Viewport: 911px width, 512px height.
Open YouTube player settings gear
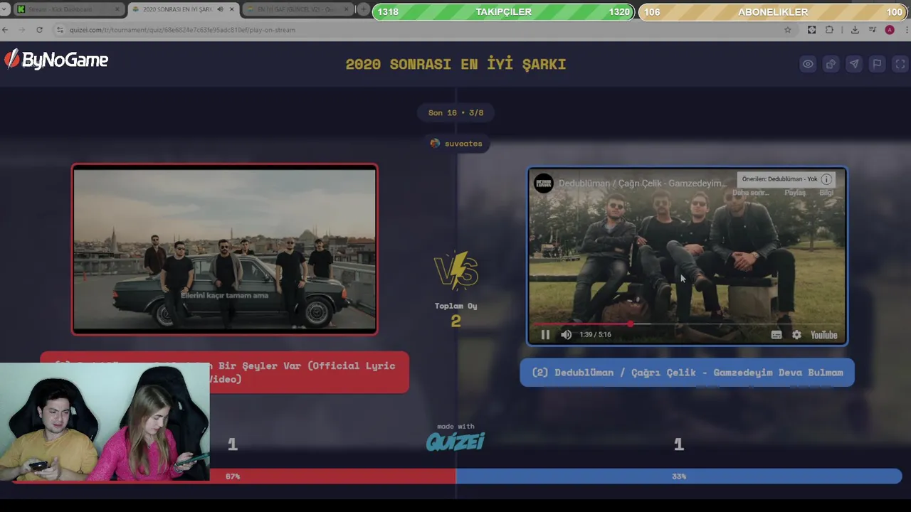(x=796, y=335)
